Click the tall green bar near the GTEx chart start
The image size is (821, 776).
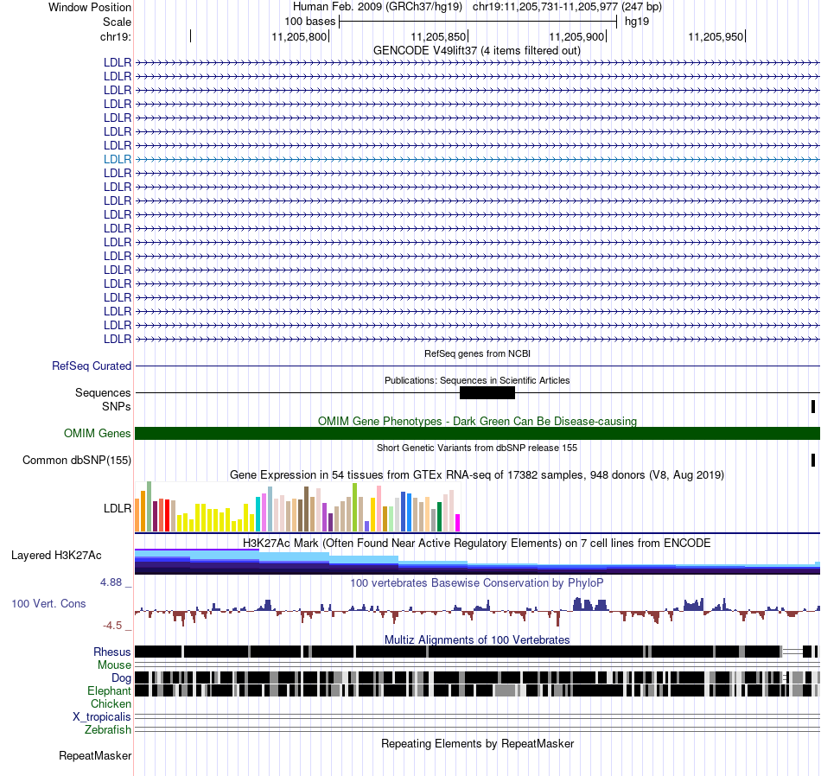tap(149, 507)
